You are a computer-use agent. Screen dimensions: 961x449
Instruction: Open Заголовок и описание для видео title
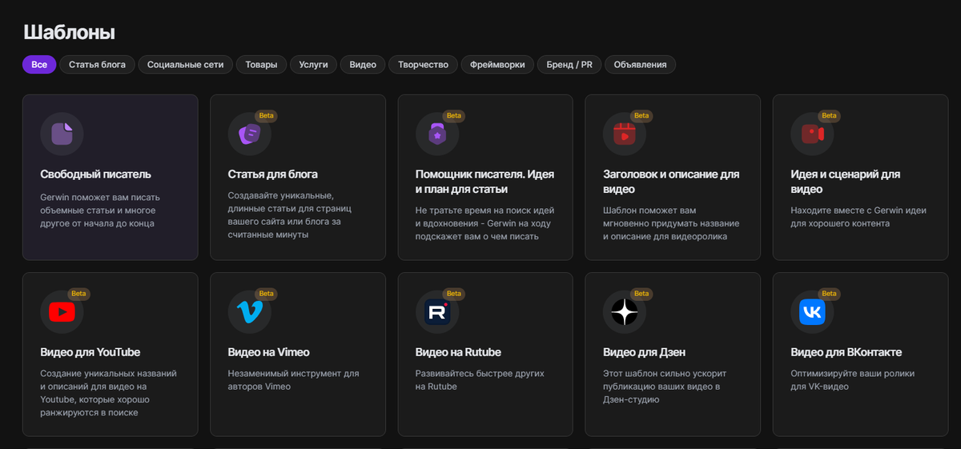click(x=671, y=182)
